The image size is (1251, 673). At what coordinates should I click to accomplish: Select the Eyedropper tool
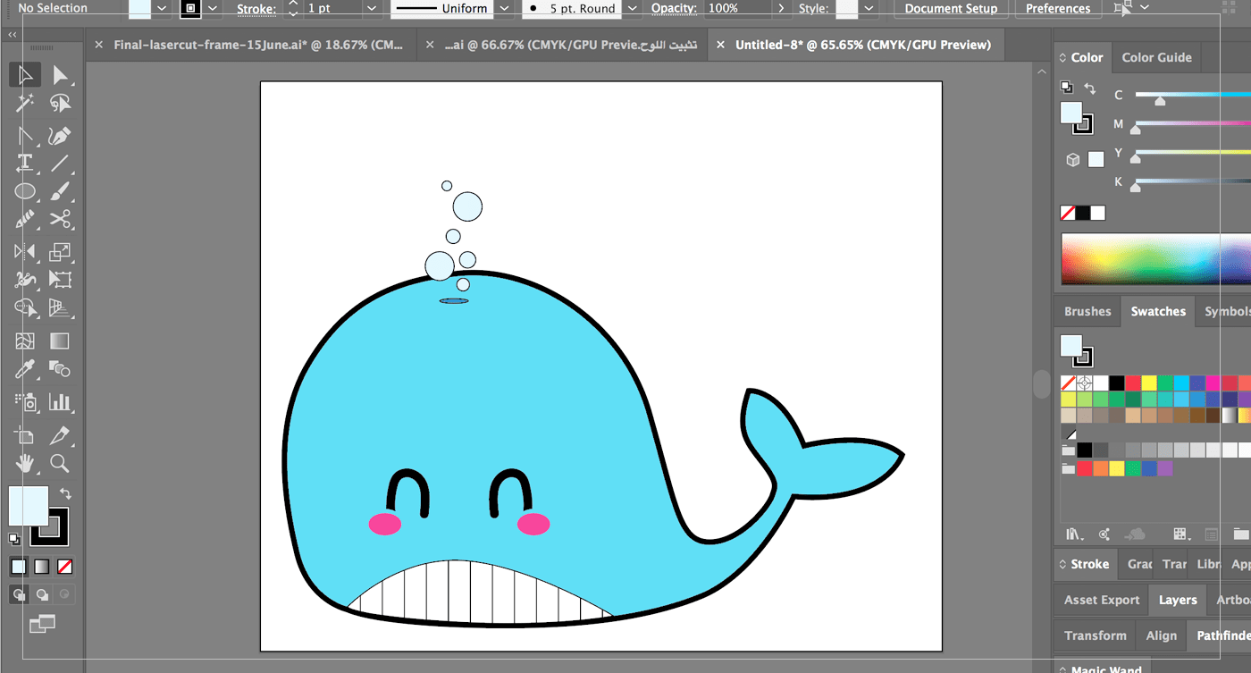(x=25, y=369)
